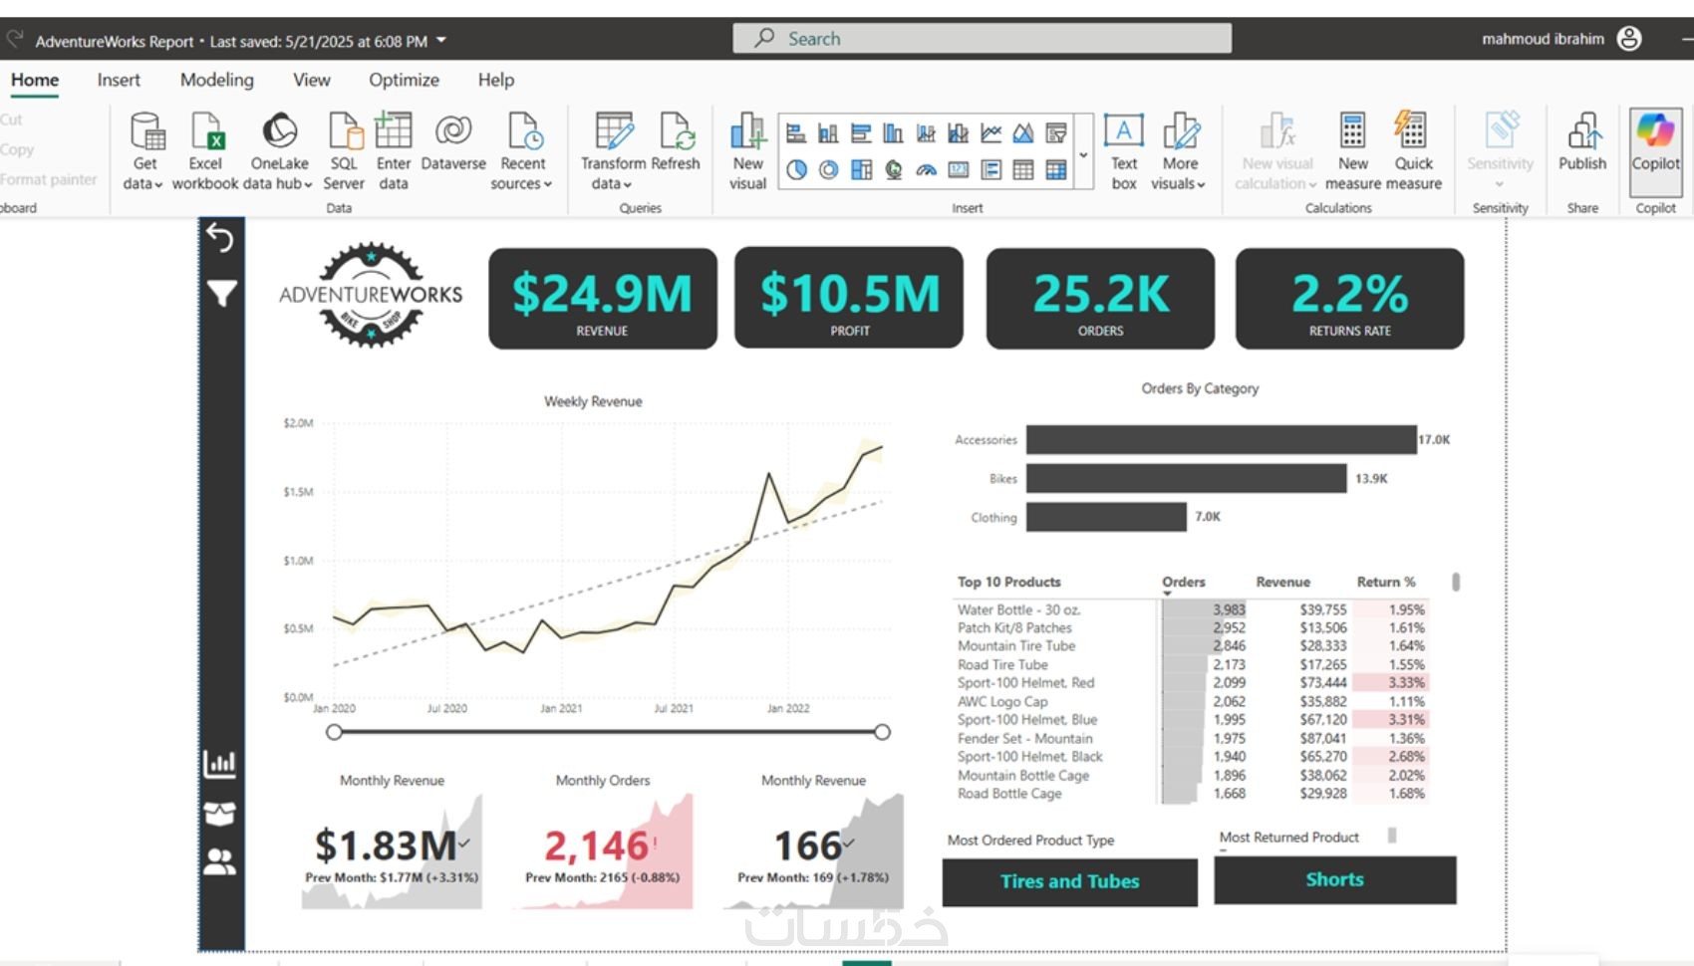Import an Excel workbook
The width and height of the screenshot is (1694, 966).
point(205,151)
